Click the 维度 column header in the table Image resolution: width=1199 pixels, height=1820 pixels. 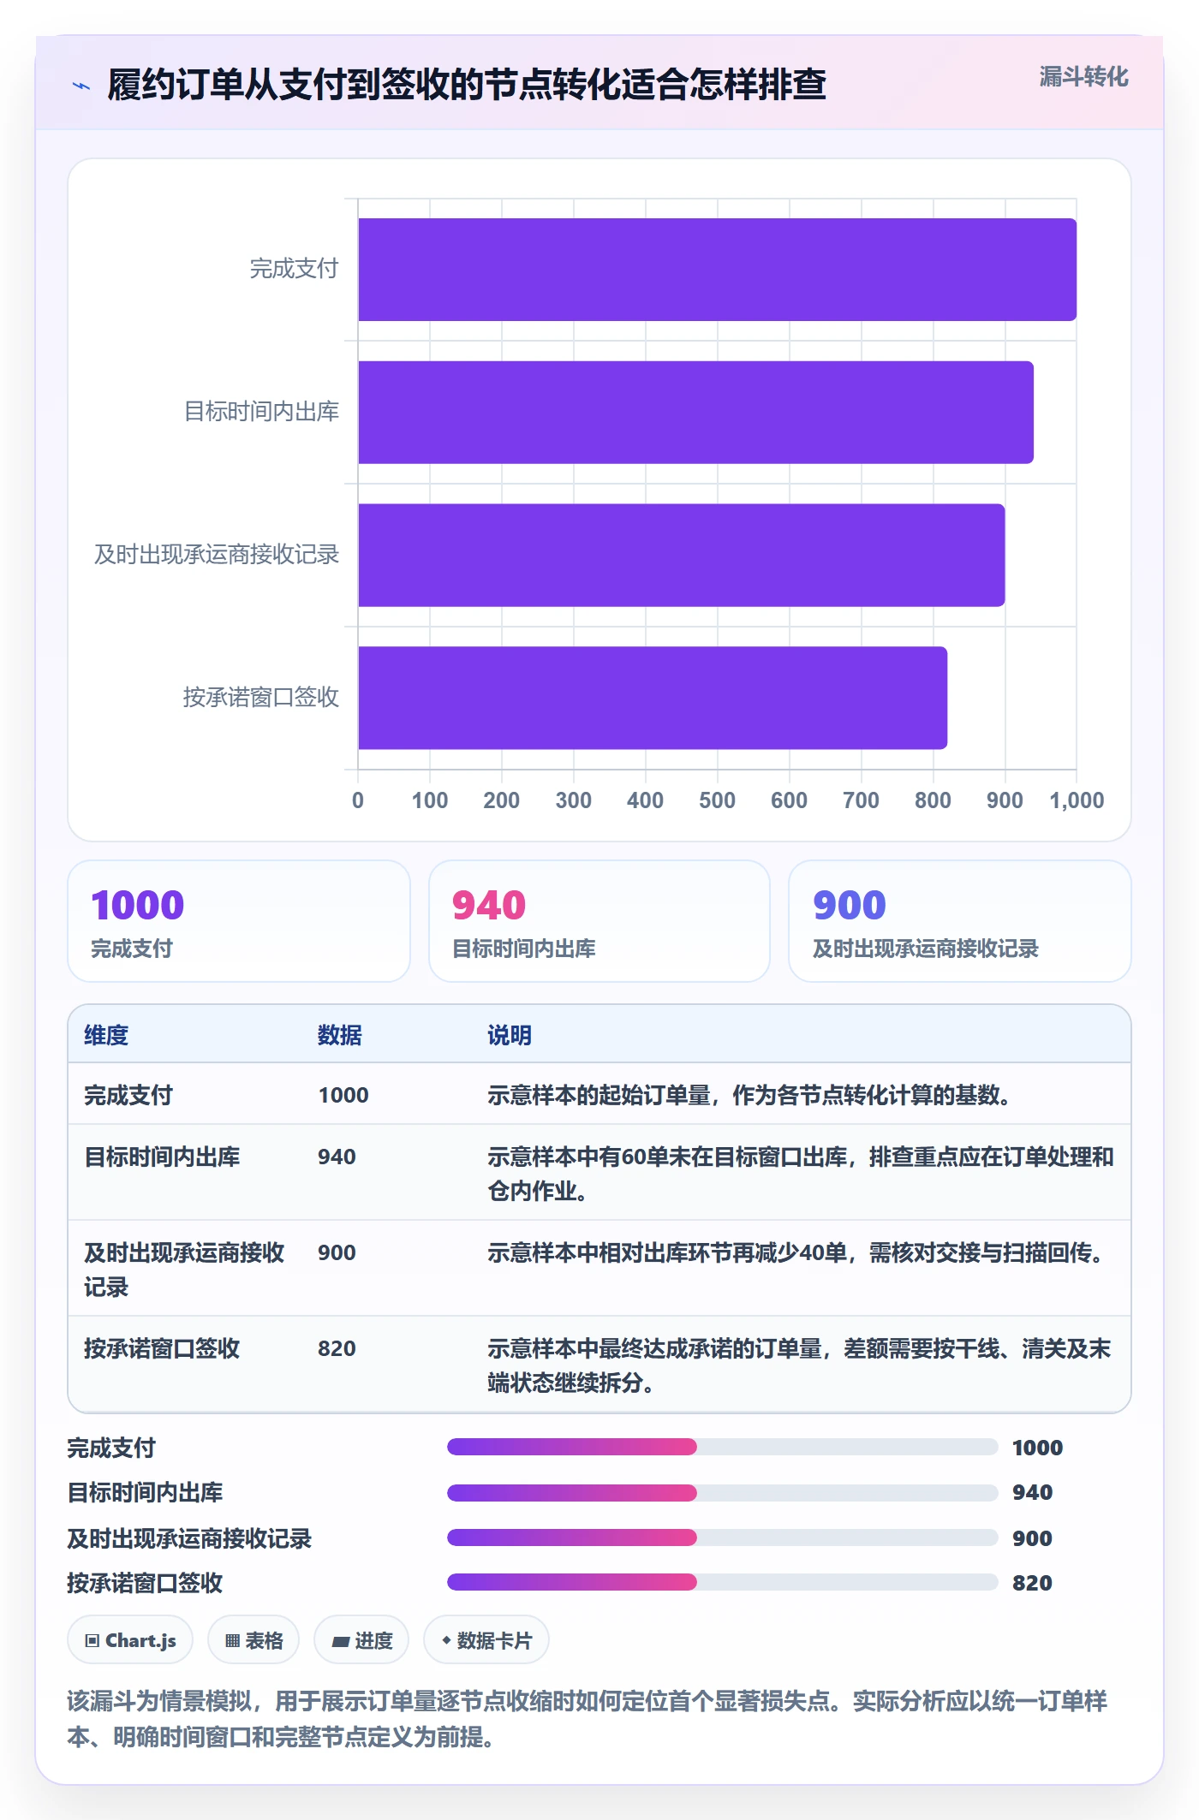(x=106, y=1035)
